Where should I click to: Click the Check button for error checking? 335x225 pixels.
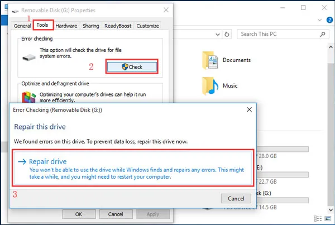tap(132, 67)
